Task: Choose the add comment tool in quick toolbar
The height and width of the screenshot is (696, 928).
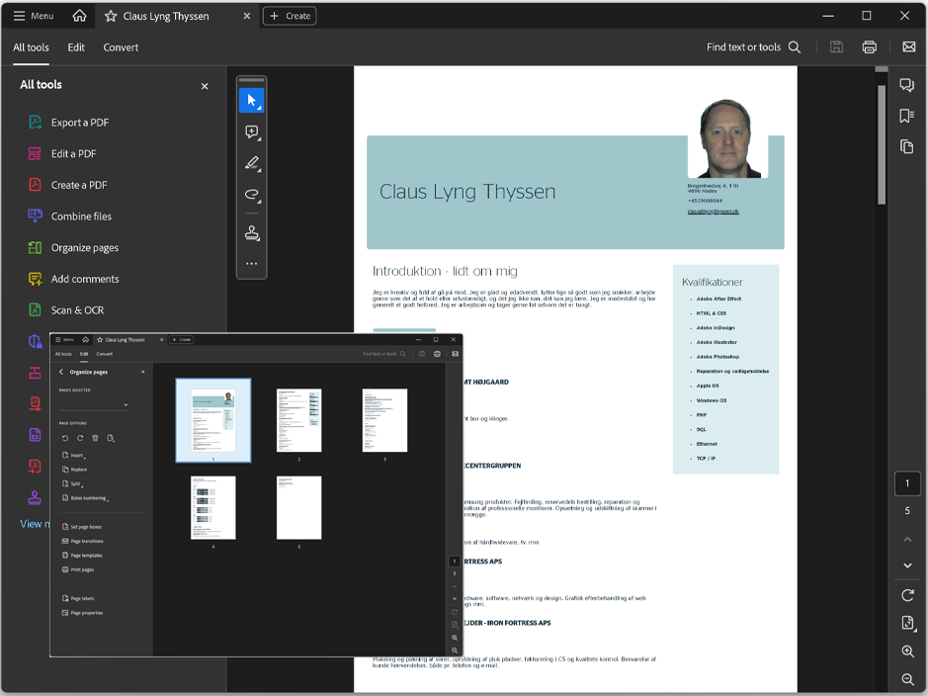Action: click(x=251, y=132)
